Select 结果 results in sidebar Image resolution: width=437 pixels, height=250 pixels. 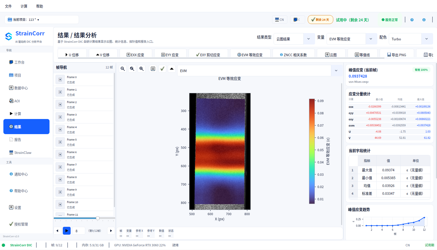[x=26, y=127]
